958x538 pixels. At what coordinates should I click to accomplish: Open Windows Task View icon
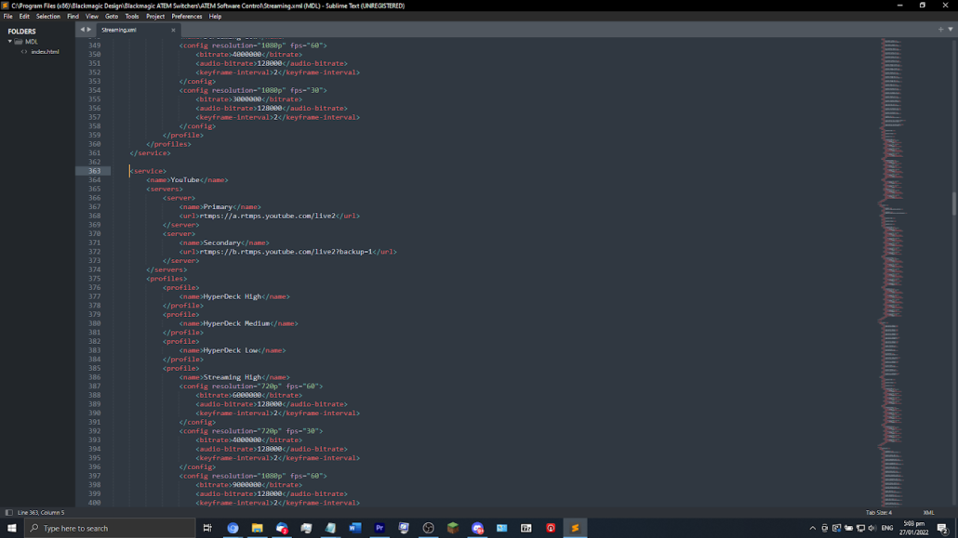point(207,528)
